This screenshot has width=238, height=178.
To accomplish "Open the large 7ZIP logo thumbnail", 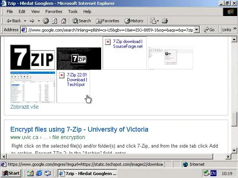I will [33, 57].
